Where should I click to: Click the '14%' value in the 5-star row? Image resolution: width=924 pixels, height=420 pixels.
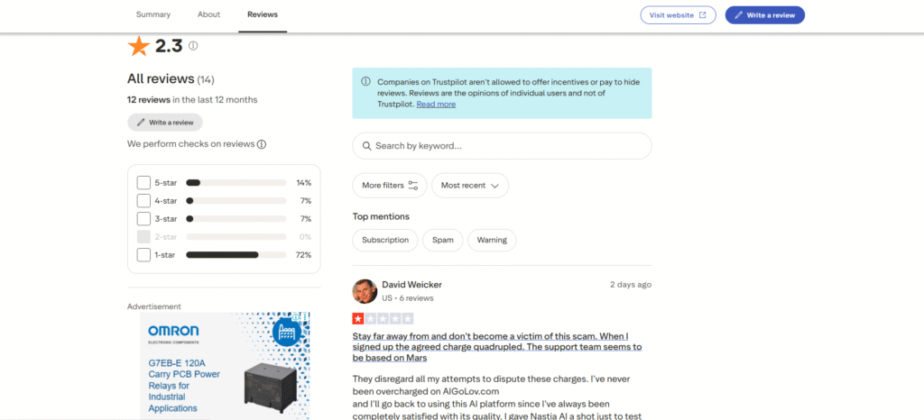click(304, 183)
